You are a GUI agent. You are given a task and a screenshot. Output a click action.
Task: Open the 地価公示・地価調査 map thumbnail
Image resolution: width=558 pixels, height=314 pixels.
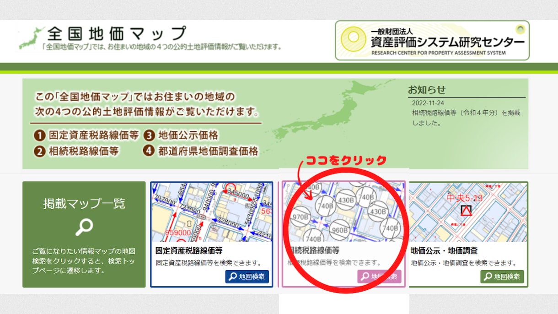pyautogui.click(x=468, y=212)
